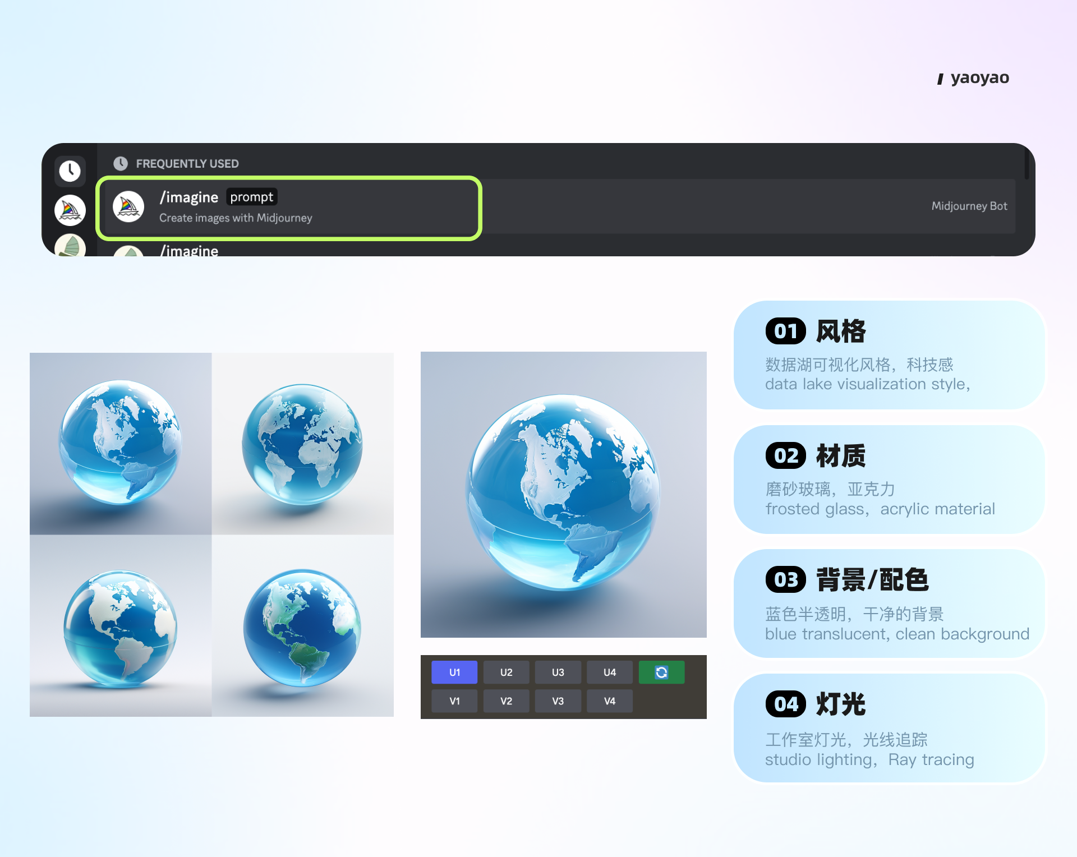Open the bottom-right green continent globe image

tap(303, 625)
